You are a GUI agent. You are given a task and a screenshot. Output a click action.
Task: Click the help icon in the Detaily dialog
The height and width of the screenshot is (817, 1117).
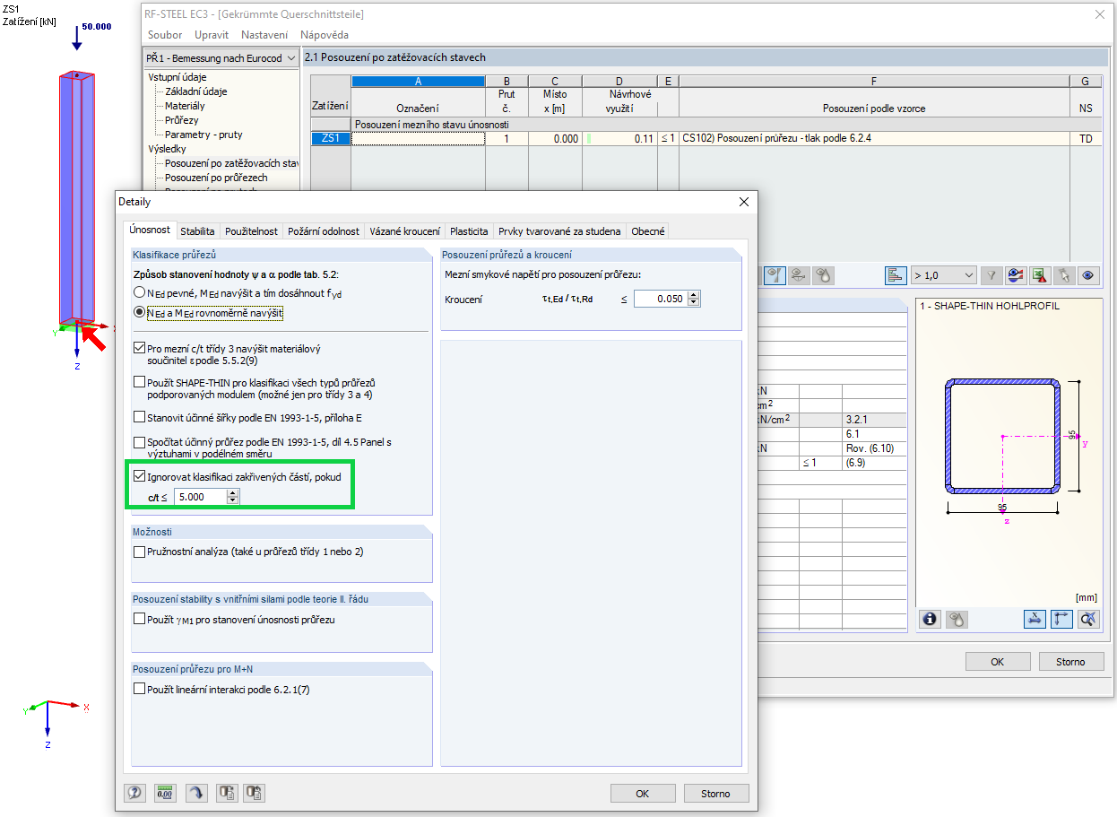point(134,793)
